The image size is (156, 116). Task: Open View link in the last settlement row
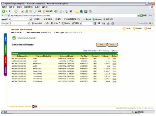(x=114, y=81)
